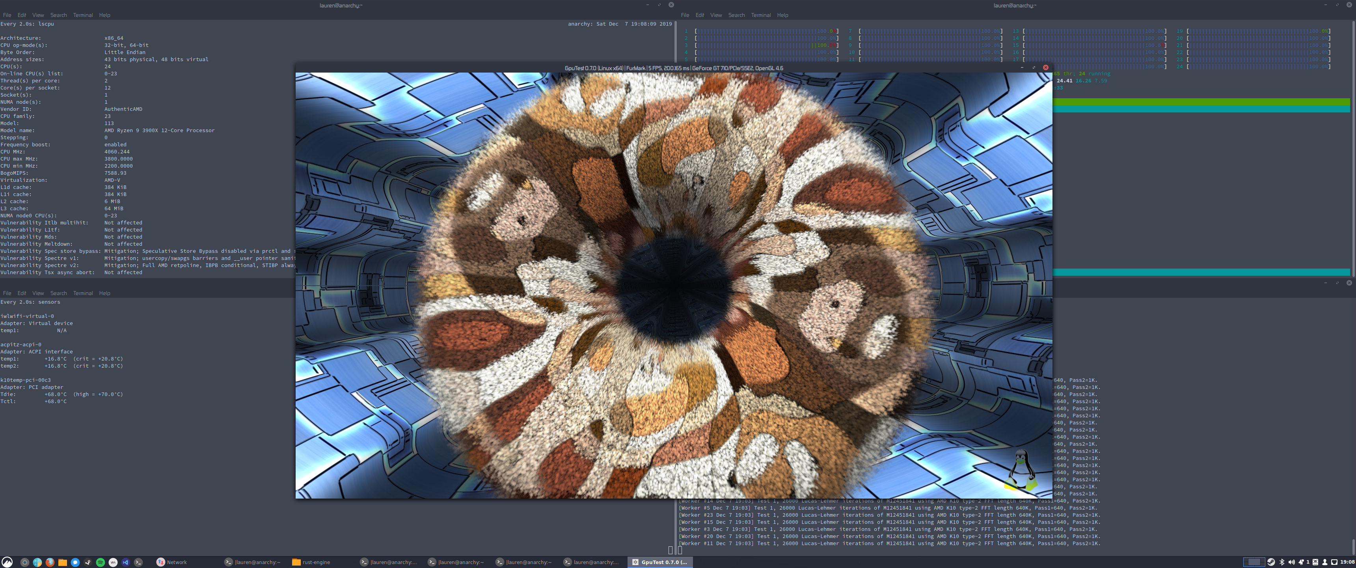Click the Steam system tray icon
The width and height of the screenshot is (1356, 568).
[x=1271, y=562]
